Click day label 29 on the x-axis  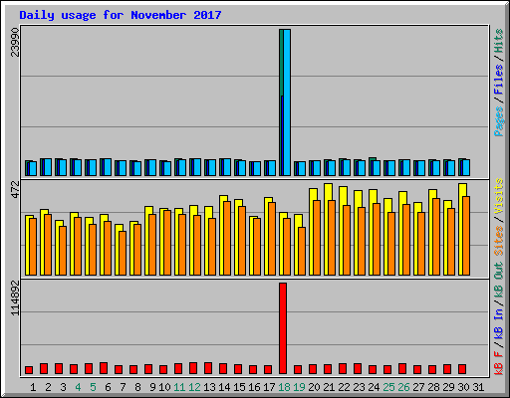(x=448, y=387)
